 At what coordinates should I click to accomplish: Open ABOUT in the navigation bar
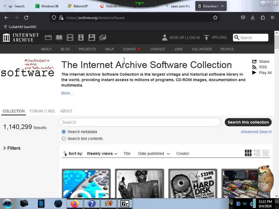[46, 49]
